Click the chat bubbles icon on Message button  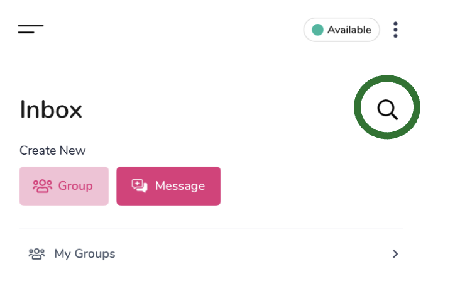coord(140,186)
